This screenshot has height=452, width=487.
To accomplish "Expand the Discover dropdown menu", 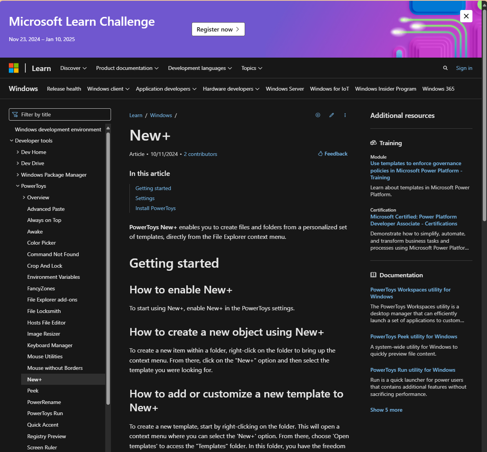I will tap(73, 68).
